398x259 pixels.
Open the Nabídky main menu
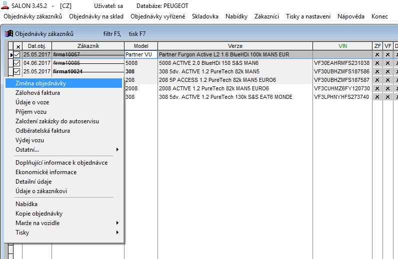coord(236,16)
